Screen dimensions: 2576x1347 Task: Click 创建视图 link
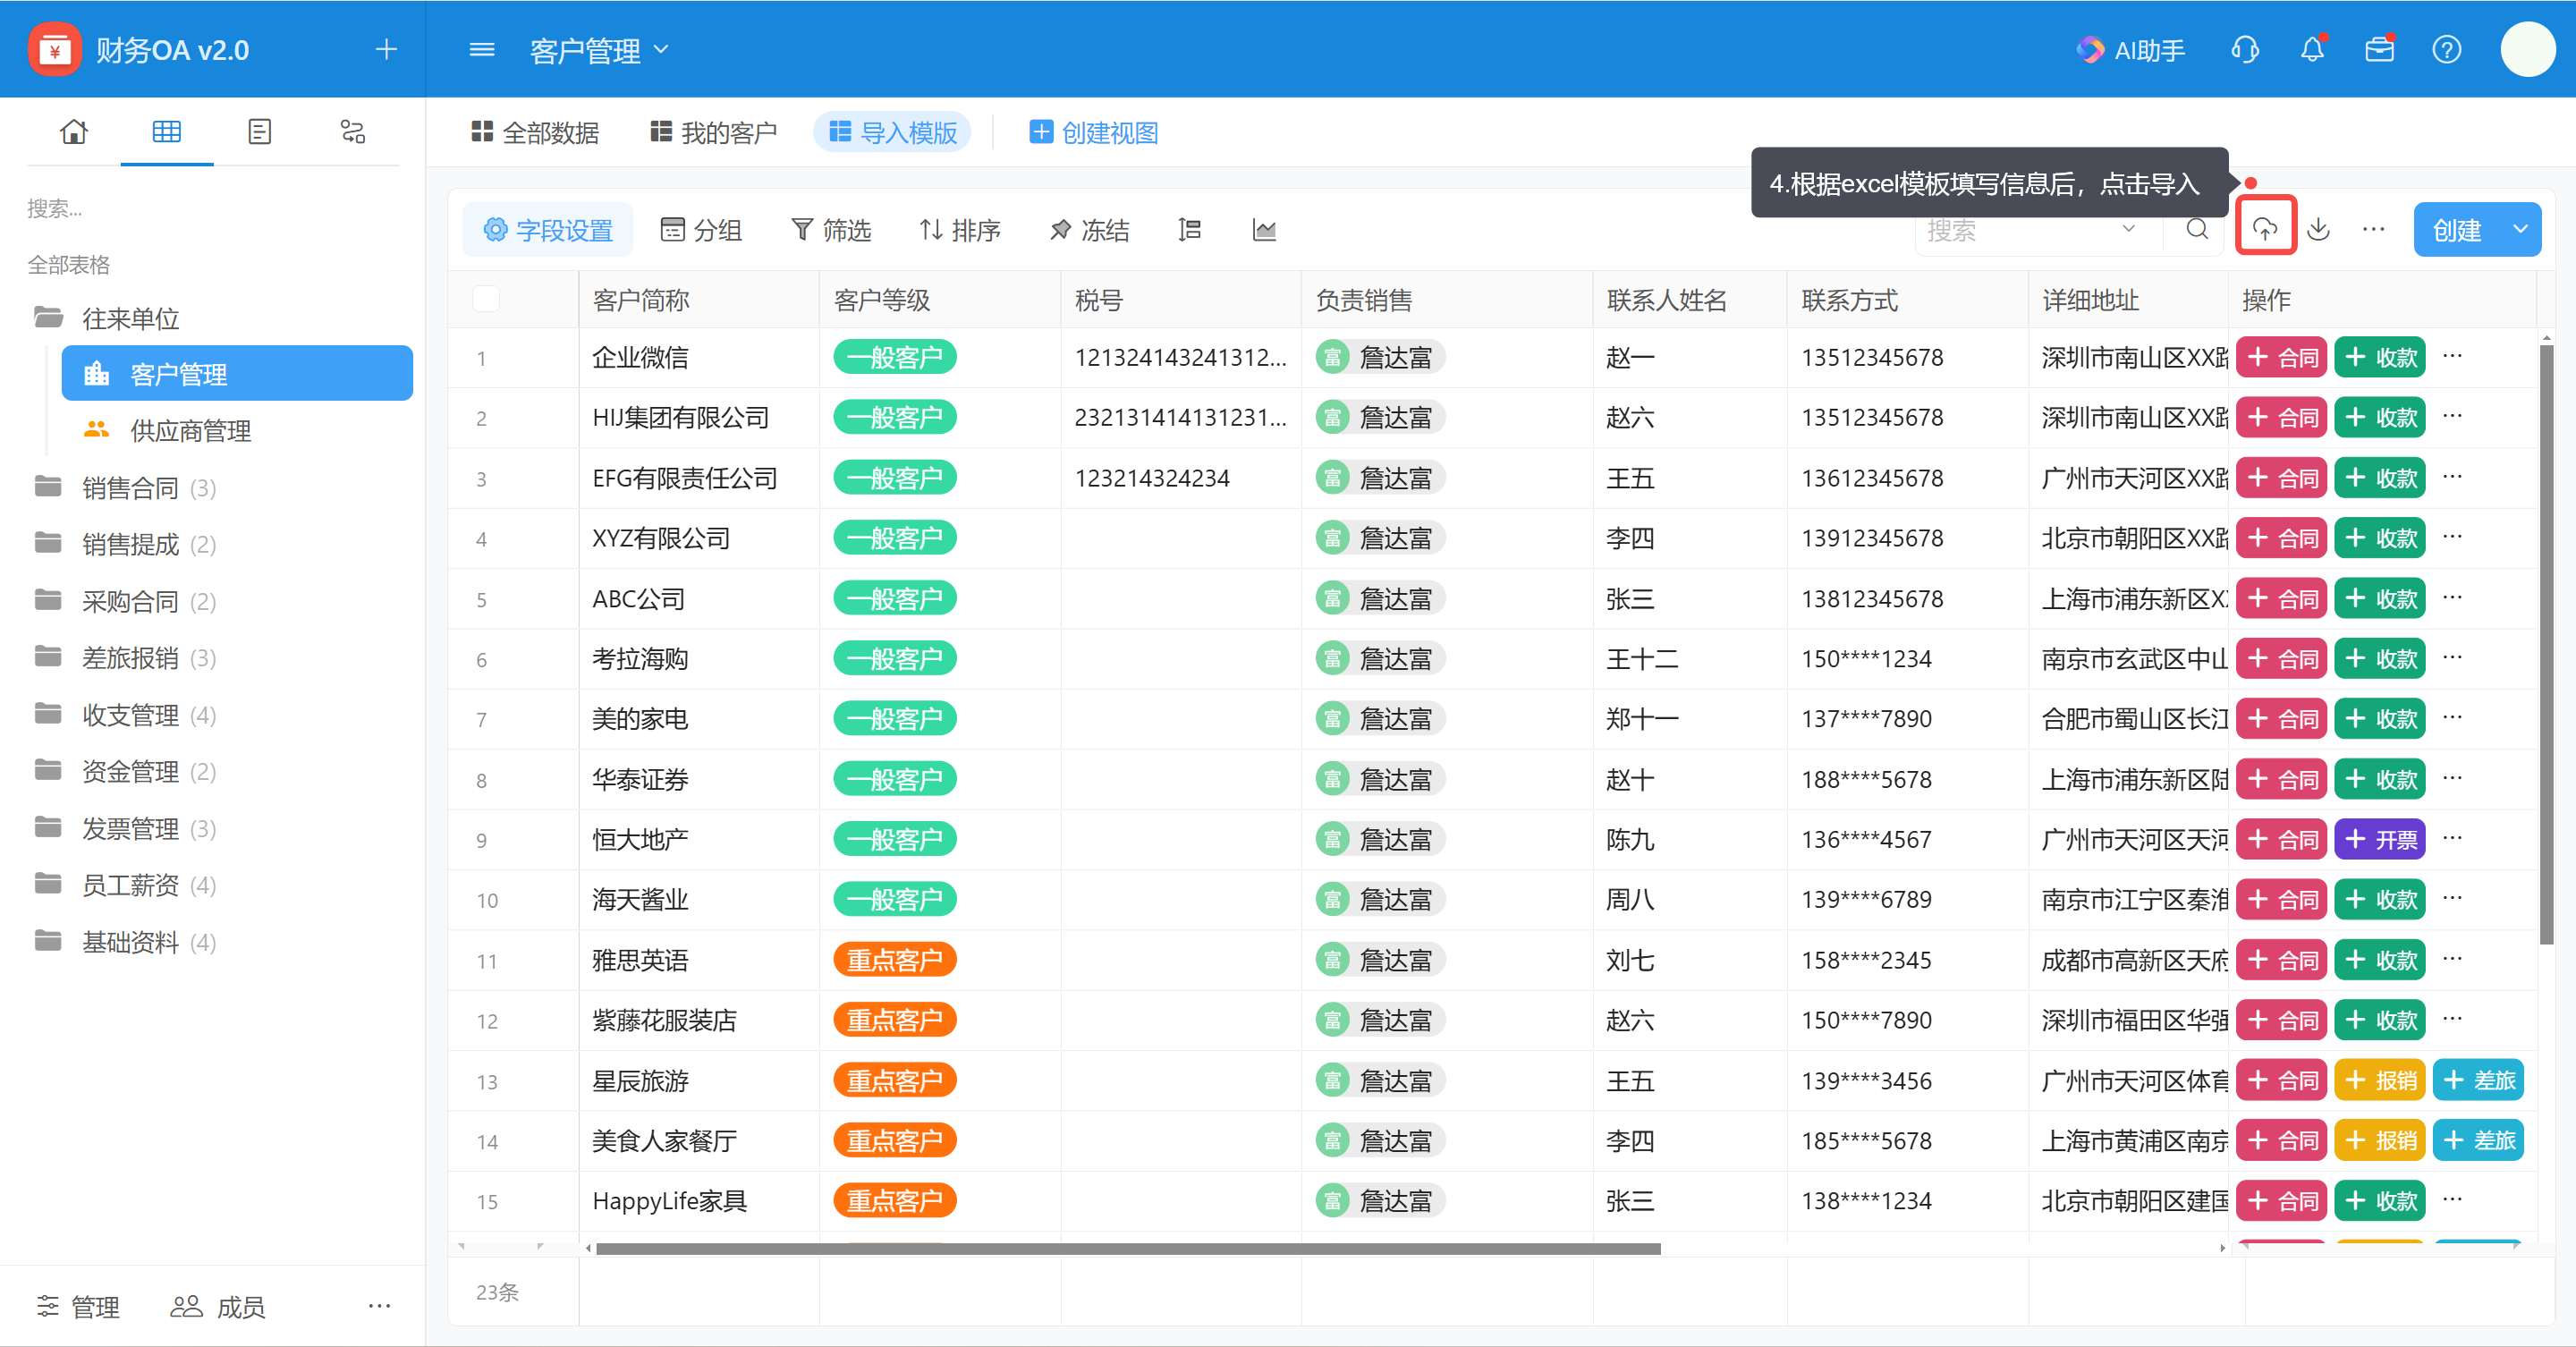click(1094, 132)
